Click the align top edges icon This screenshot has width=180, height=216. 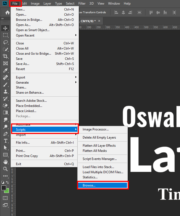pyautogui.click(x=151, y=12)
